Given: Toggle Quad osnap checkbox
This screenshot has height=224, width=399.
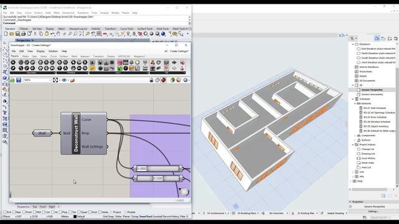Looking at the screenshot, I should (x=79, y=212).
